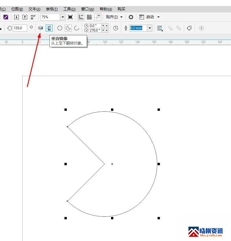Viewport: 231px width, 241px height.
Task: Select the pie shape button
Action: point(68,28)
